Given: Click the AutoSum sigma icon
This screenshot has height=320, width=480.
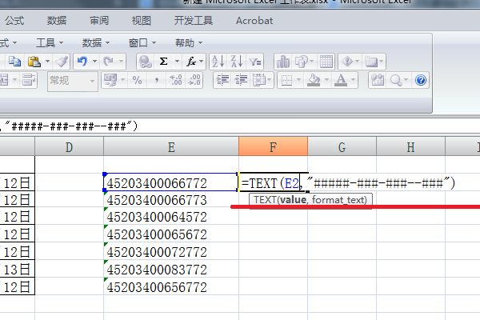Looking at the screenshot, I should click(x=164, y=62).
